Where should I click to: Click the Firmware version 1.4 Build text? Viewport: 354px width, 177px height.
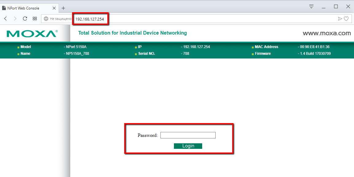pyautogui.click(x=315, y=54)
